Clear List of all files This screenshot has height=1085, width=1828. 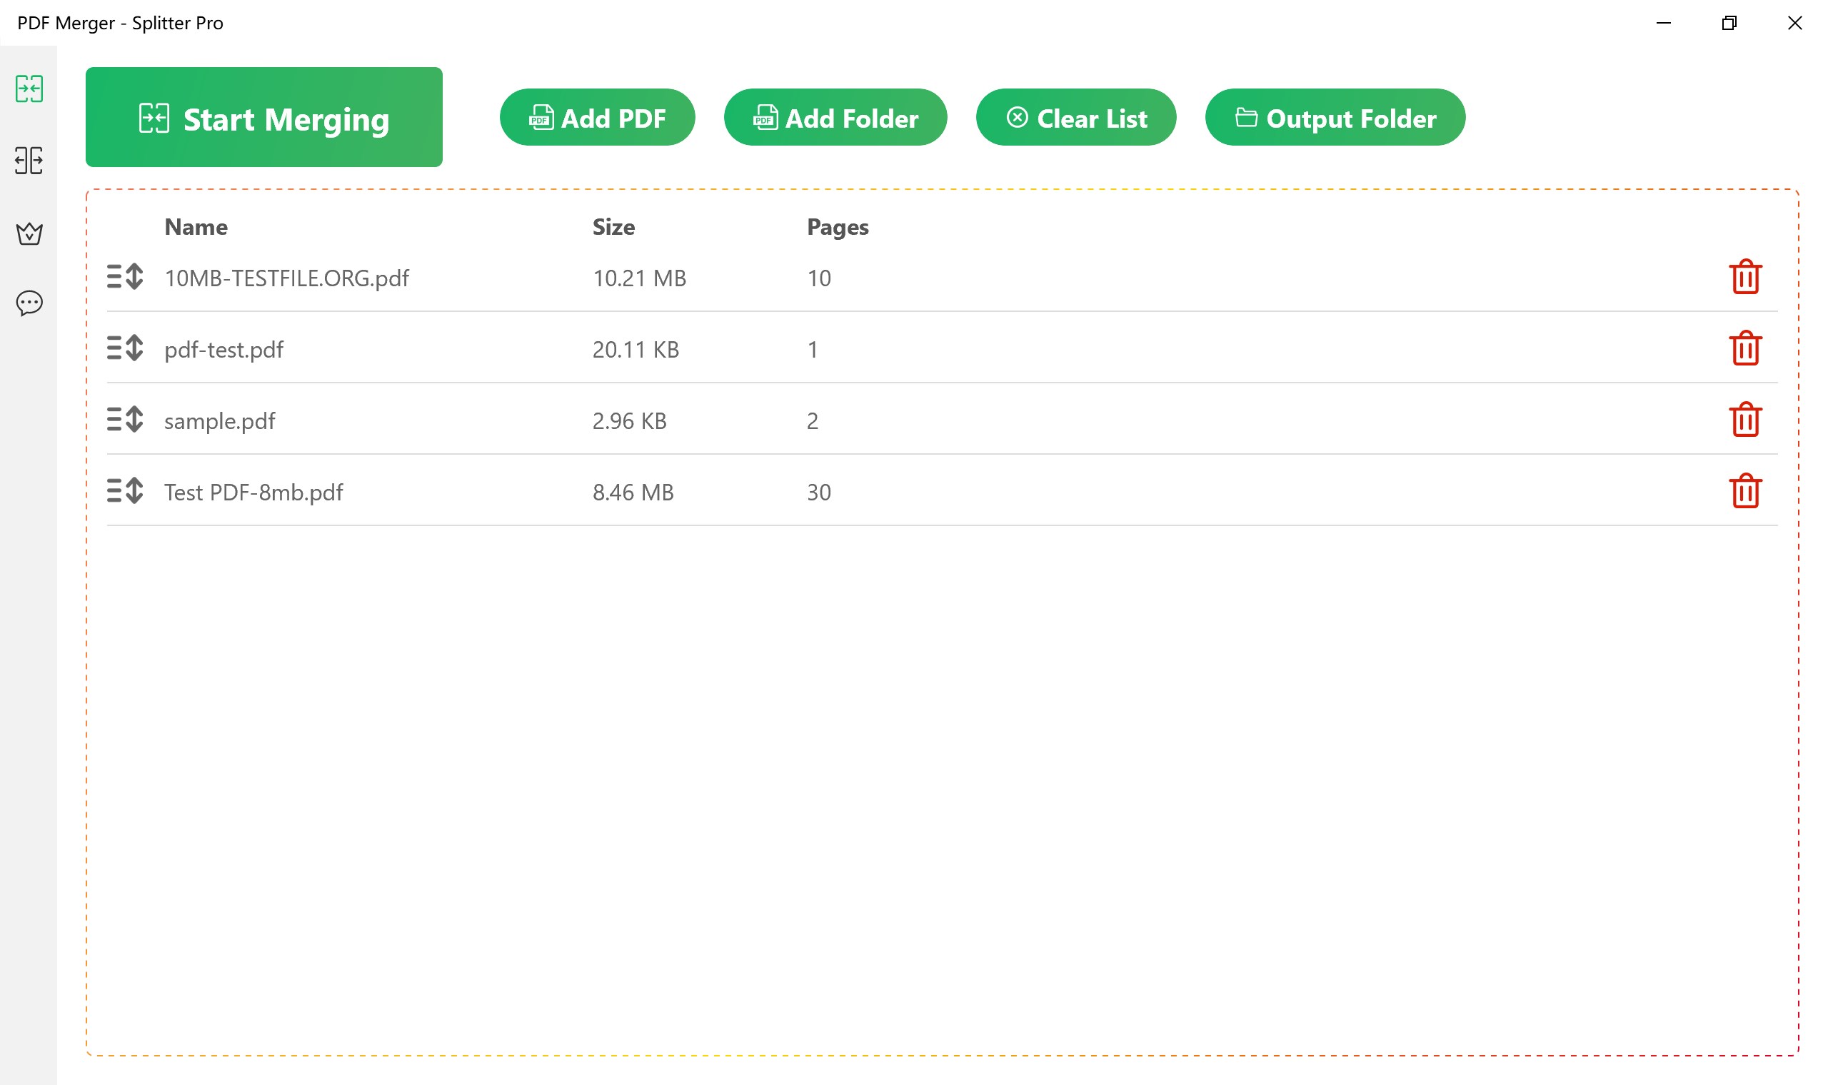(1075, 118)
